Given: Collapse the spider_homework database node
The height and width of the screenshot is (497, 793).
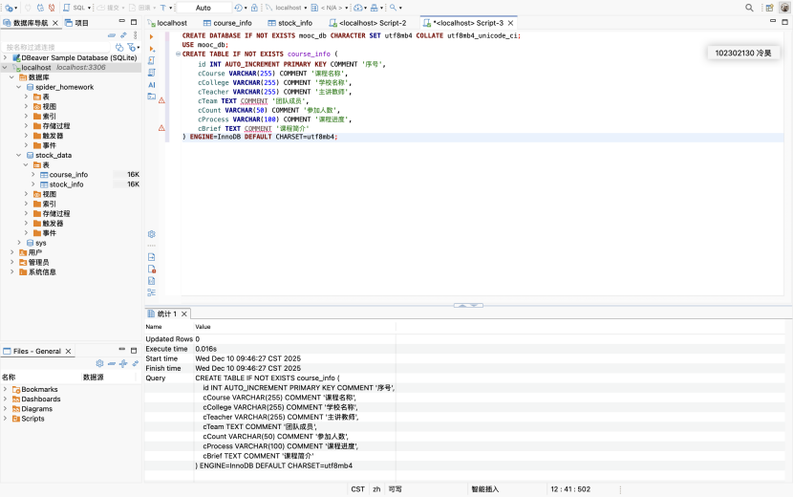Looking at the screenshot, I should pyautogui.click(x=19, y=87).
